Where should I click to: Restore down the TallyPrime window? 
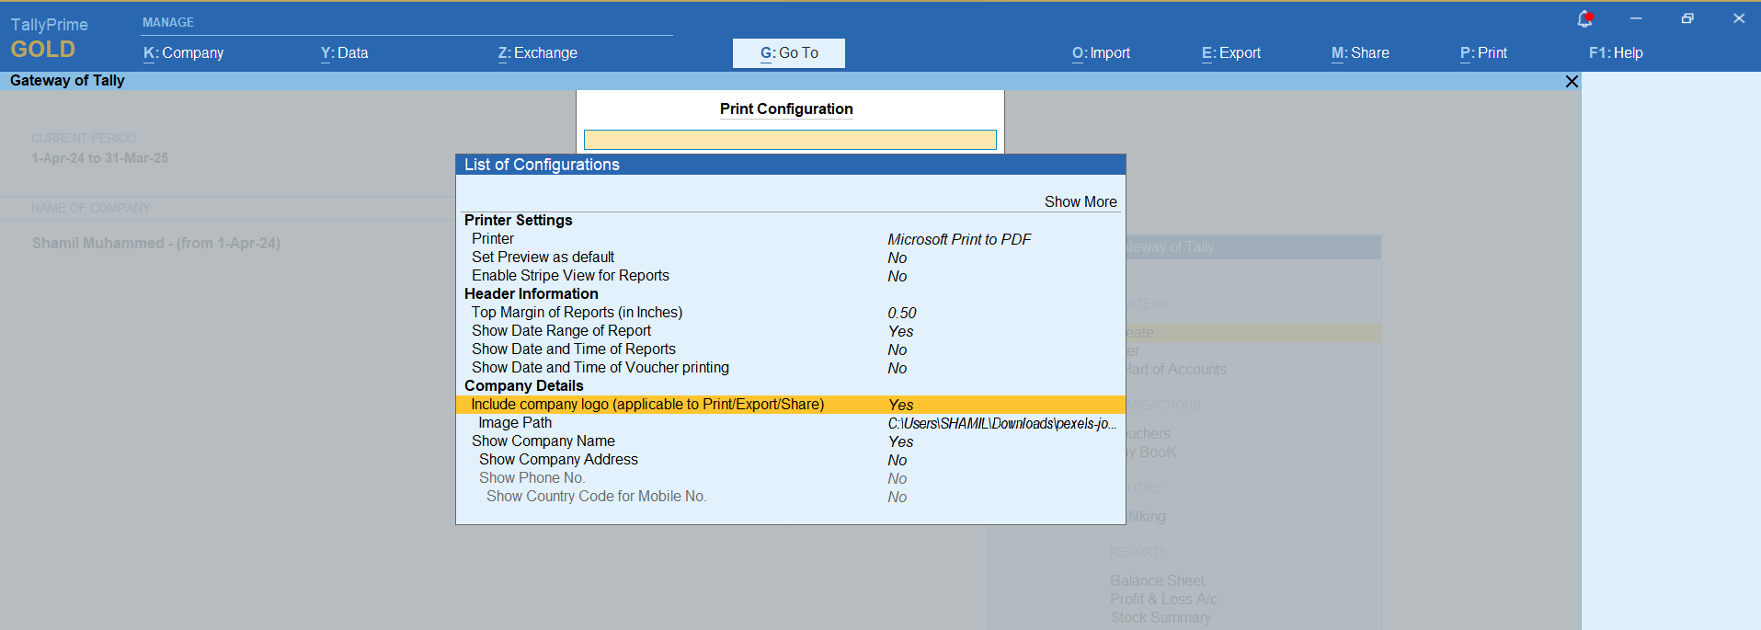(x=1687, y=18)
